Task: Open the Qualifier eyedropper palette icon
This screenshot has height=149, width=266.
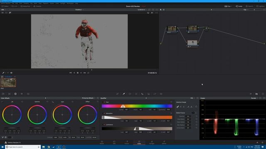Action: click(124, 94)
